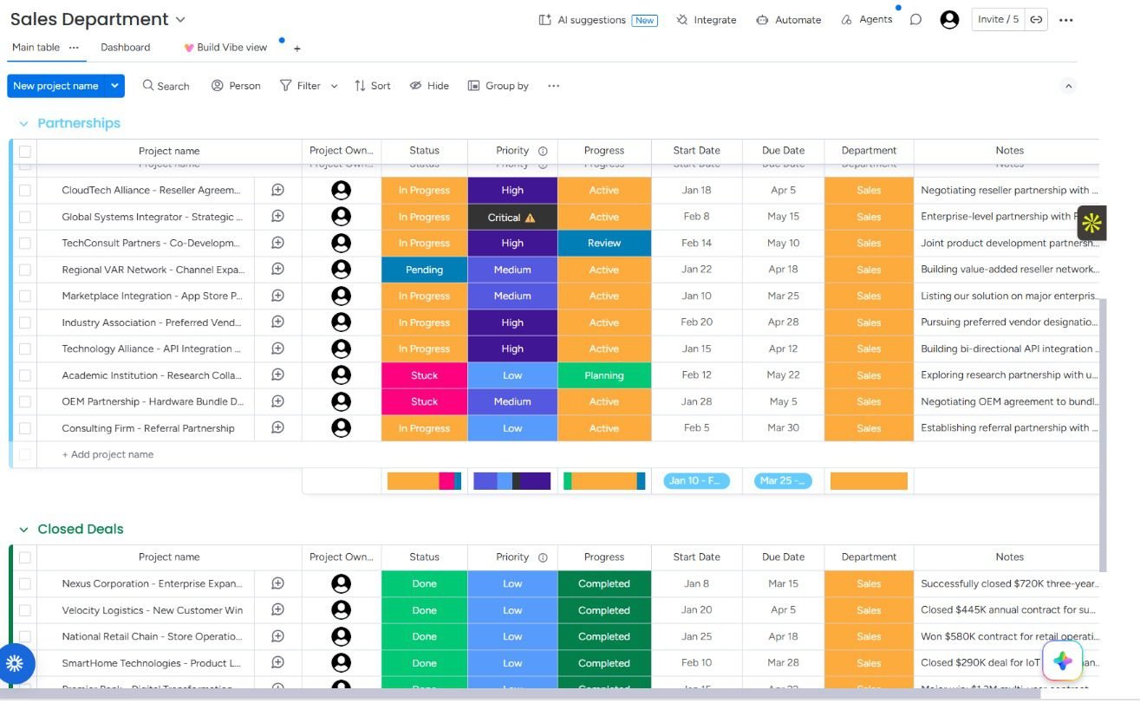Click the Hide columns eye icon
Screen dimensions: 1140x703
[416, 86]
